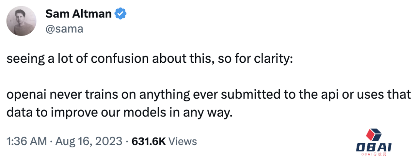Click the @sama handle
The image size is (415, 160).
pos(64,29)
